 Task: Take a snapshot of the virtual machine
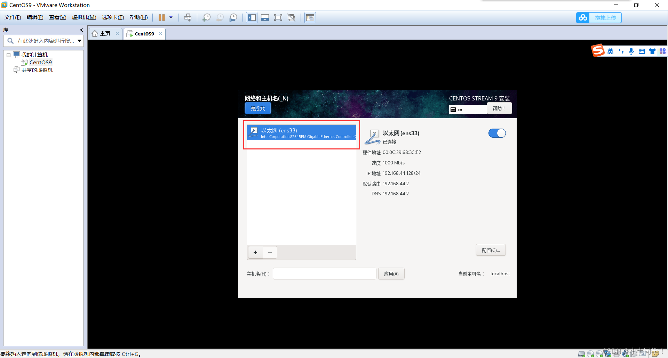[x=206, y=18]
